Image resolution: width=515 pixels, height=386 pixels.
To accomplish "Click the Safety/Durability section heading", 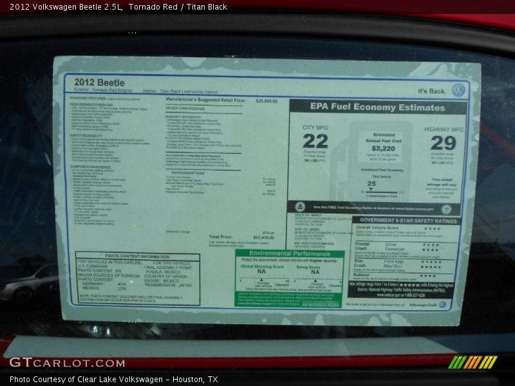I will pos(86,136).
